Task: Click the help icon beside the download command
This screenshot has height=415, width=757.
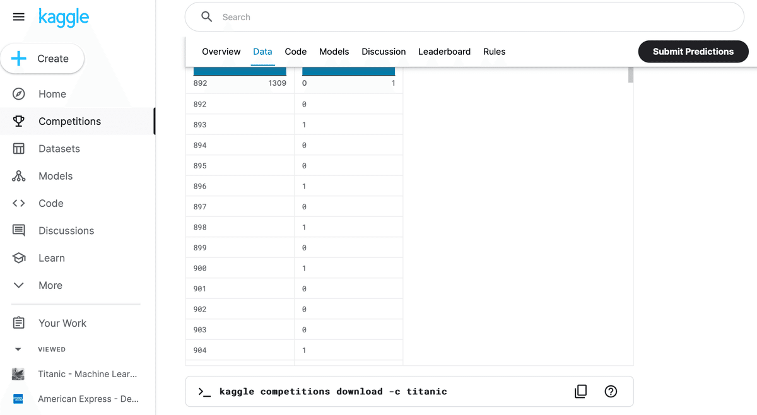Action: (x=611, y=391)
